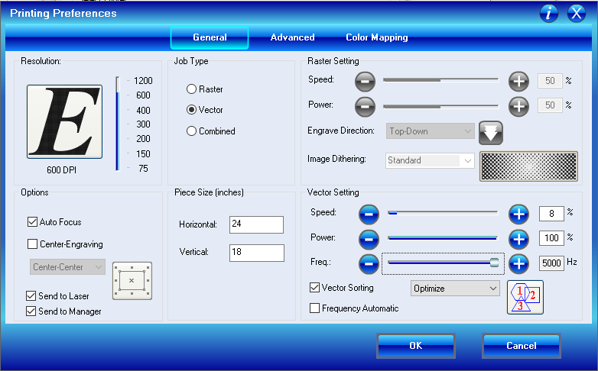Image resolution: width=598 pixels, height=371 pixels.
Task: Click the 600 DPI caption text
Action: 61,170
